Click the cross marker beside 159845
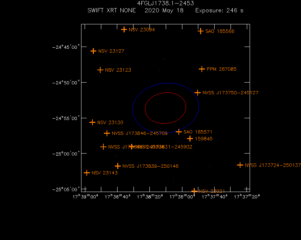The height and width of the screenshot is (240, 301). click(190, 139)
